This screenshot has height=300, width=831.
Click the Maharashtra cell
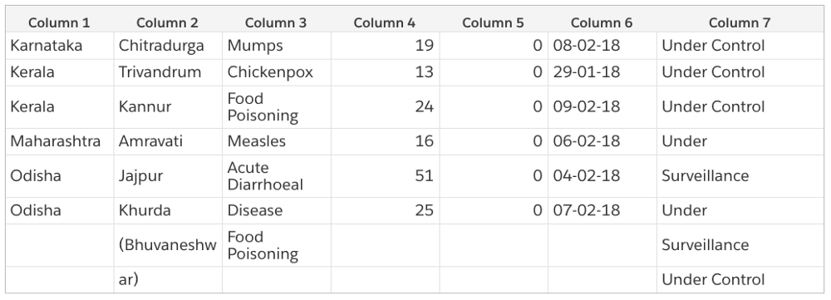tap(59, 141)
